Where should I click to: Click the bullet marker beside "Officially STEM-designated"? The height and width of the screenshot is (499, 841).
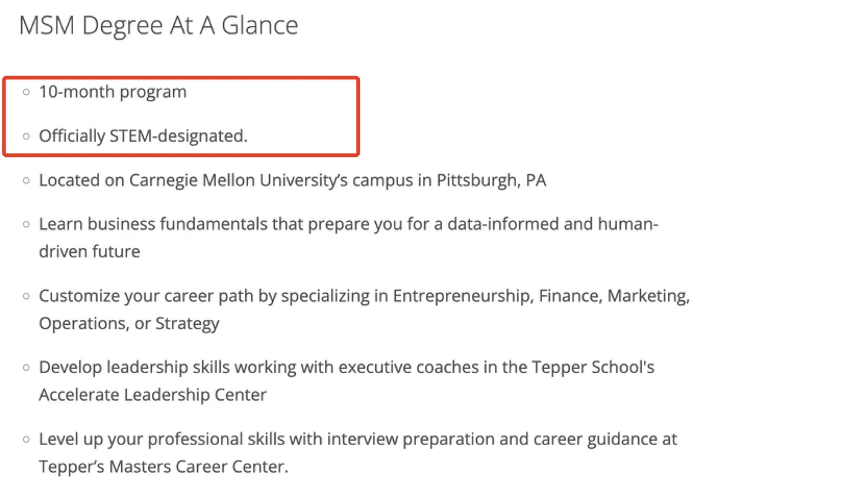[x=26, y=136]
